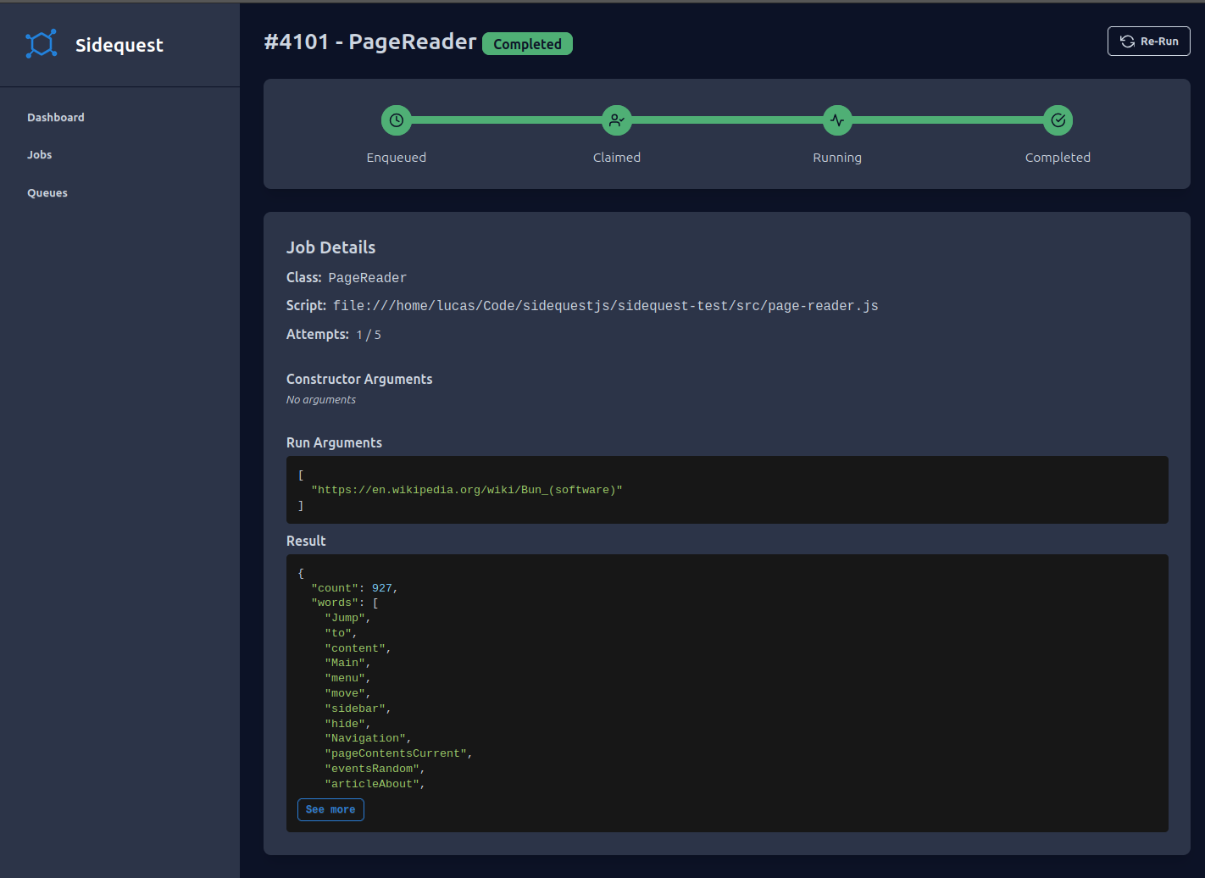Screen dimensions: 1205x878
Task: Click the "menu" word in the result
Action: point(345,678)
